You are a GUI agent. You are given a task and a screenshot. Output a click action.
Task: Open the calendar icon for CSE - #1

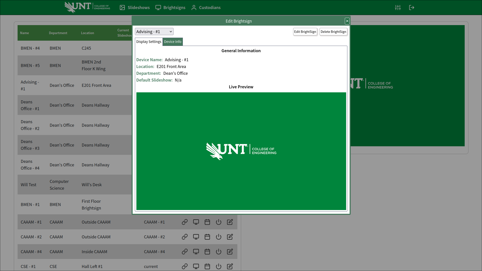(207, 266)
